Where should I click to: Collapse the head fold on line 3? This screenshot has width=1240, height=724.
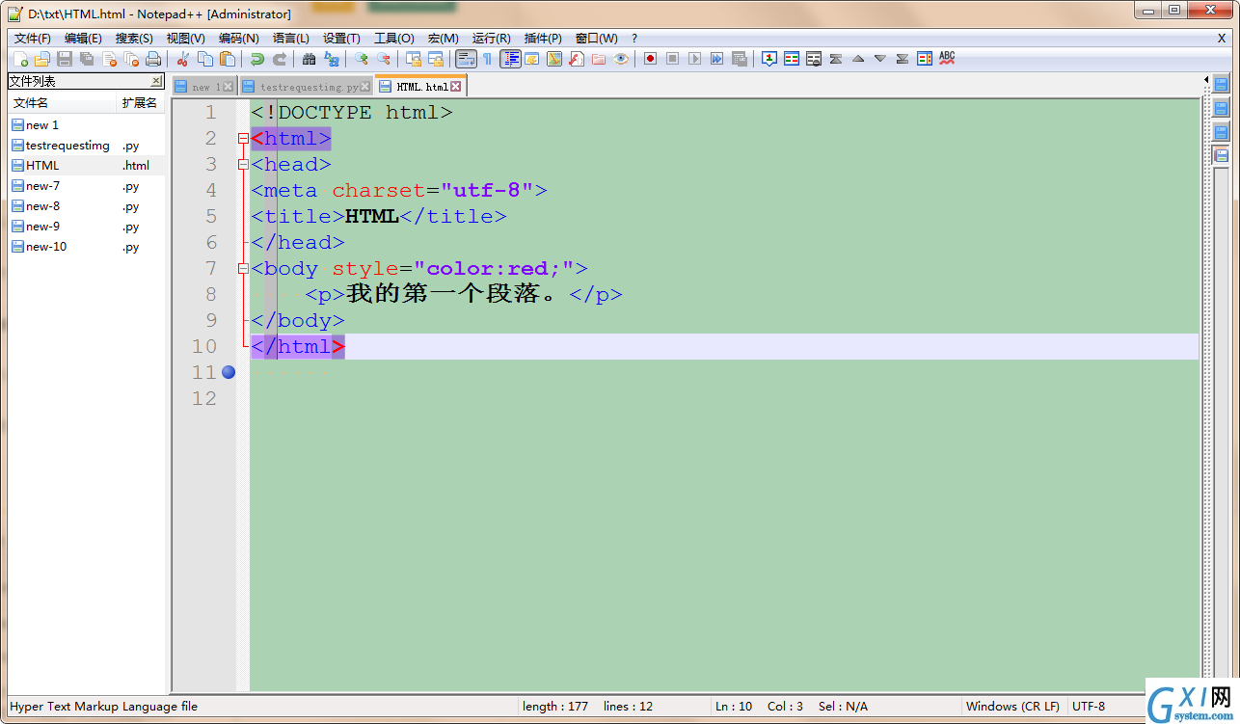point(243,165)
